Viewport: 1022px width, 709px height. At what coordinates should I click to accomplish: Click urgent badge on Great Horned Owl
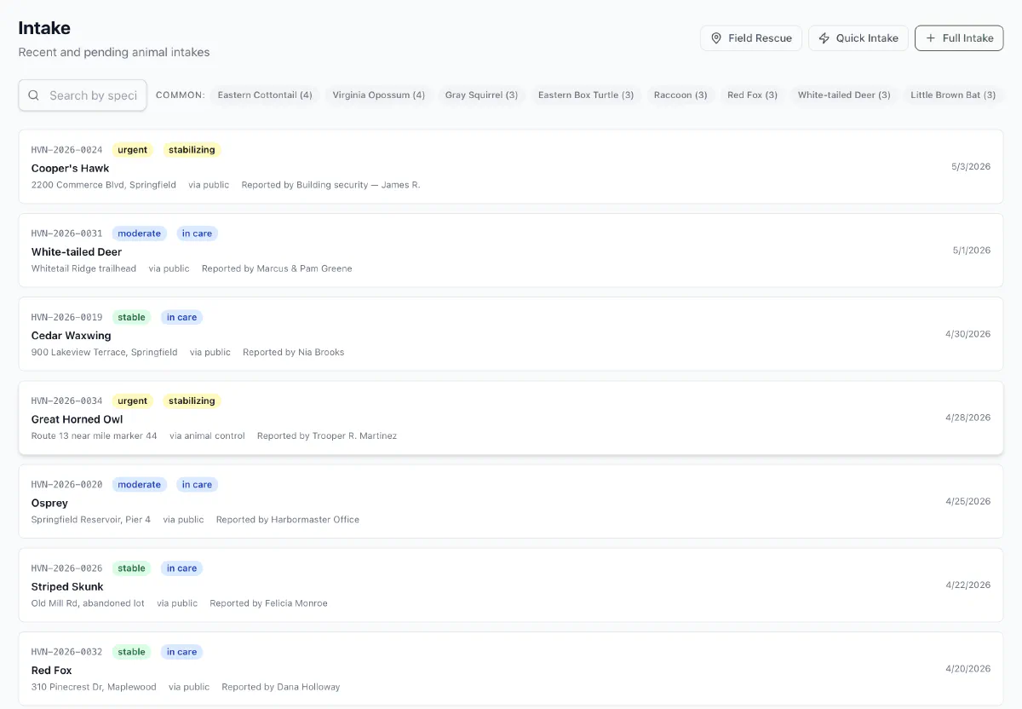[x=133, y=401]
